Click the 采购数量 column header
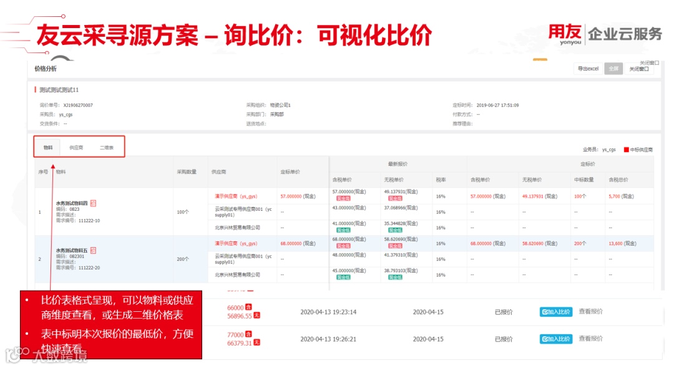Image resolution: width=674 pixels, height=368 pixels. coord(187,172)
